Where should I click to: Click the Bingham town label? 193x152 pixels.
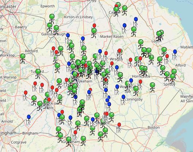(30, 133)
